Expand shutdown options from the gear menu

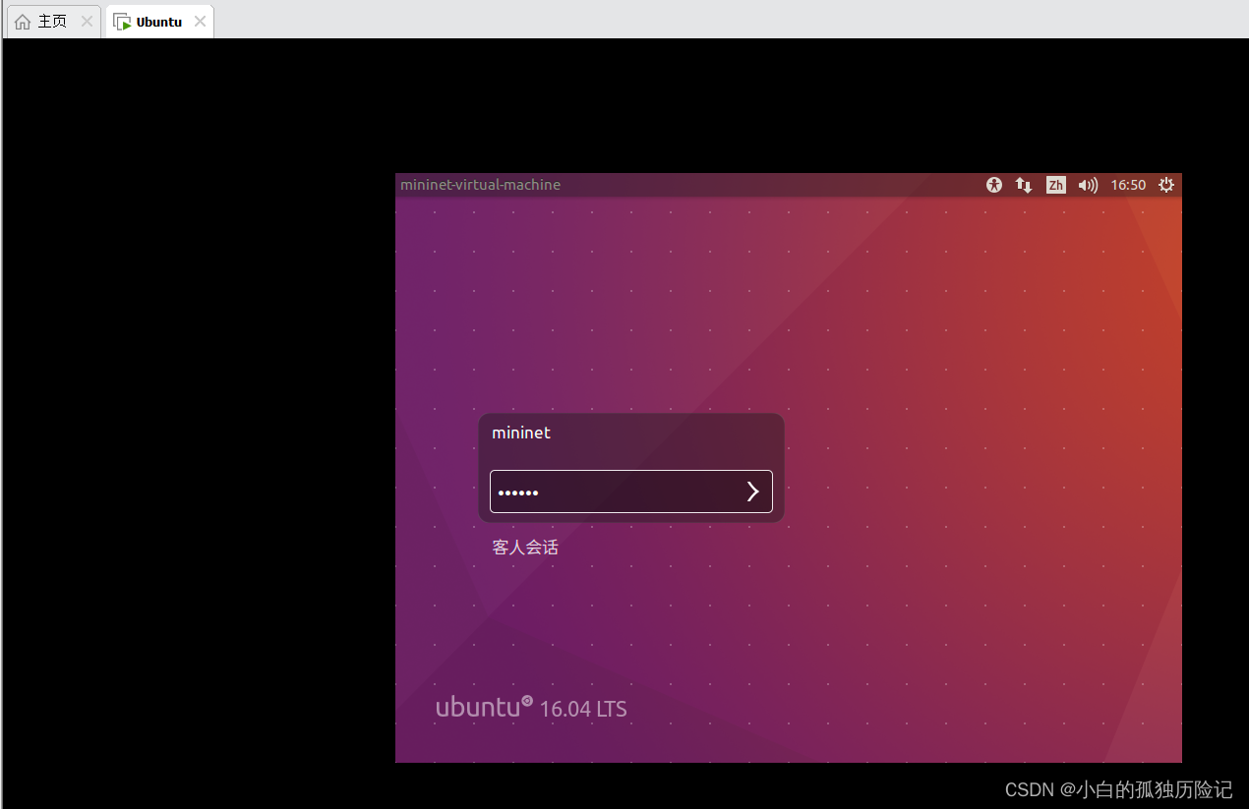[1166, 185]
